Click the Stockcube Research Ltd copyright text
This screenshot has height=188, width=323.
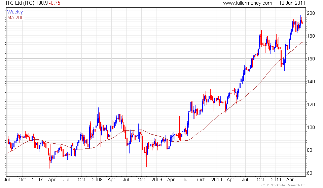282,185
